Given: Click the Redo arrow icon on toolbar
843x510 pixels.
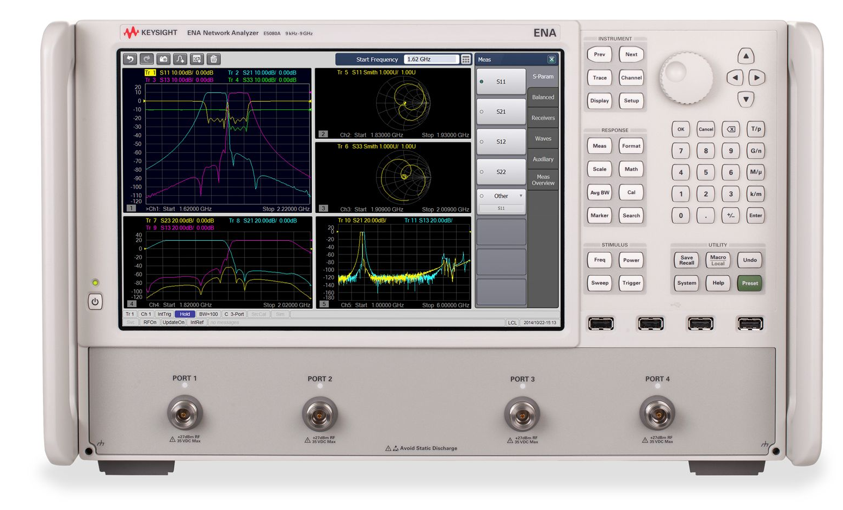Looking at the screenshot, I should 146,59.
